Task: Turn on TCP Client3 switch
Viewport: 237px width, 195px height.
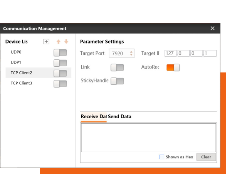Action: (60, 84)
